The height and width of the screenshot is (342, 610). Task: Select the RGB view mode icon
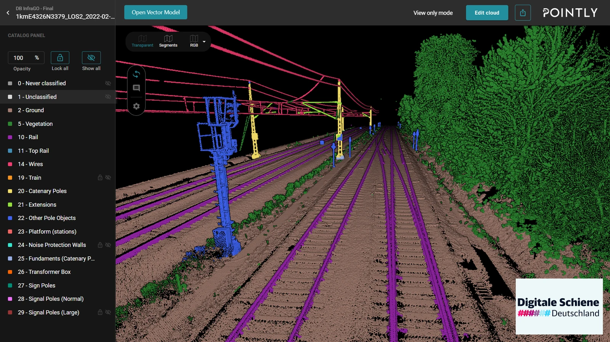click(x=194, y=38)
